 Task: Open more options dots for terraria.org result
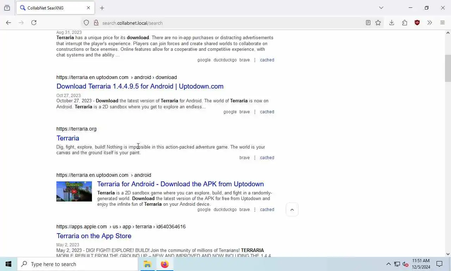[x=255, y=158]
